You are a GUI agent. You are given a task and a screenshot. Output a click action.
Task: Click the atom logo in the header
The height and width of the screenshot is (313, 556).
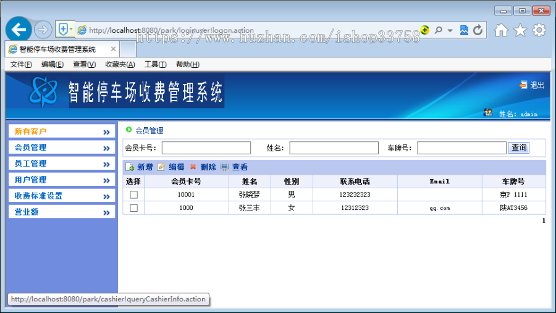(x=43, y=91)
